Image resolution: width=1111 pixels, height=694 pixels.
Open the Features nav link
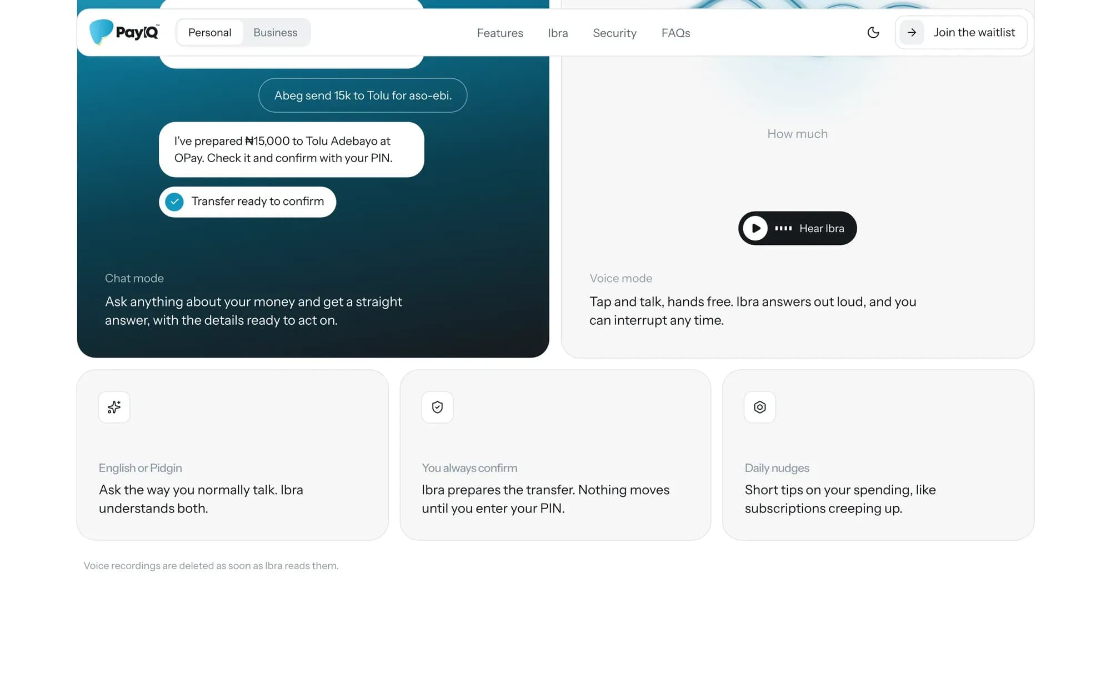(x=500, y=33)
